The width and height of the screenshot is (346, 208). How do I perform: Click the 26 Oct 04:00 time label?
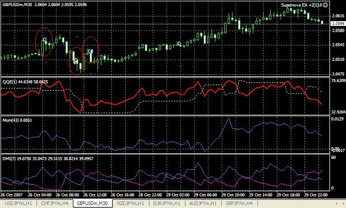click(x=40, y=195)
